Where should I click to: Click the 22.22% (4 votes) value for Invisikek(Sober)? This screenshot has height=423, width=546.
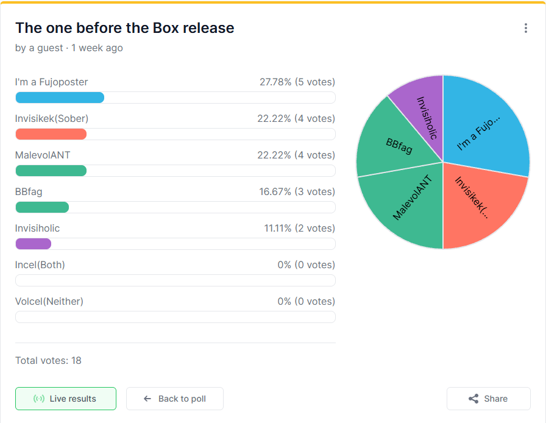coord(296,118)
